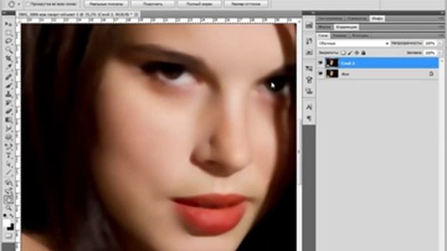Select the Horizontal Type tool

8,155
